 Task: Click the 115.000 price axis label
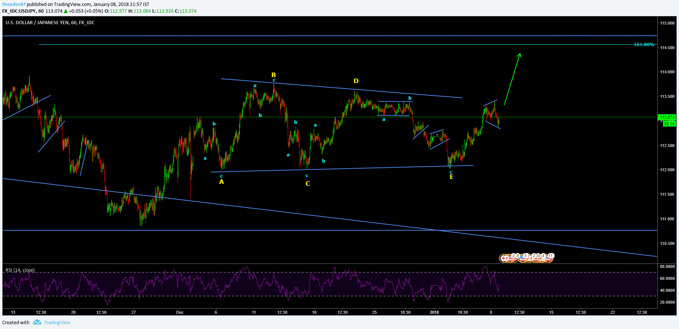click(x=667, y=23)
